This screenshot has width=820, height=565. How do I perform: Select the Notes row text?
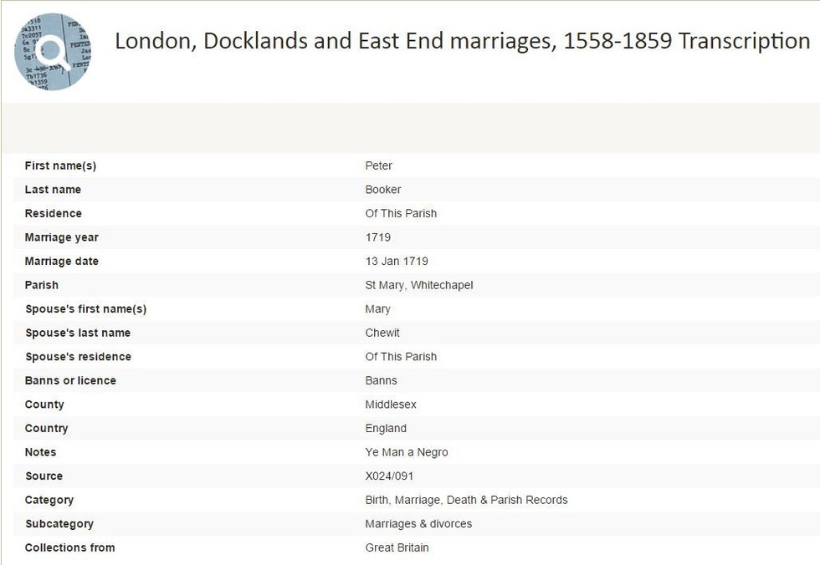pyautogui.click(x=407, y=452)
